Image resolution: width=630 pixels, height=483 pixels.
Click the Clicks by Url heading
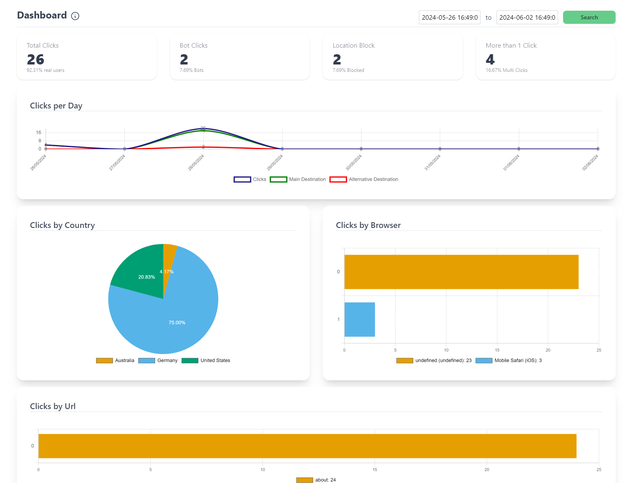[53, 407]
